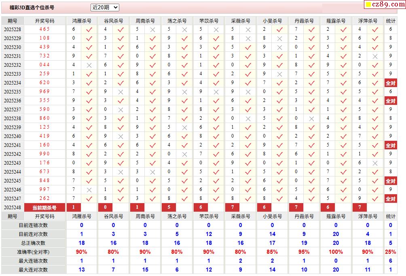Click the yellow square in cz89.com logo
This screenshot has height=276, width=406.
coord(368,5)
